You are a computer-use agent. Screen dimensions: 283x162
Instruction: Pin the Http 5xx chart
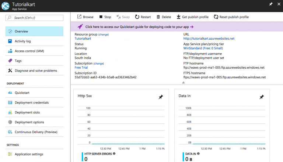tap(161, 97)
